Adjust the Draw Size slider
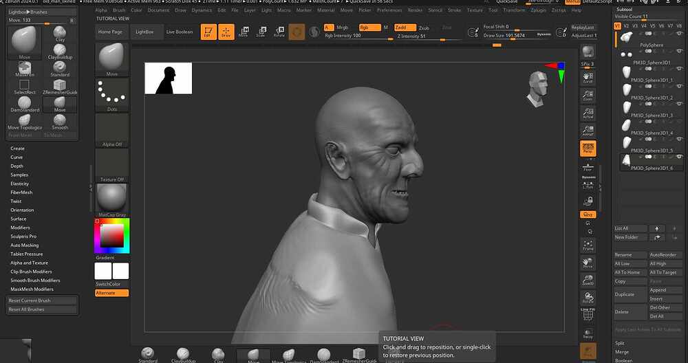688x363 pixels. click(x=517, y=36)
